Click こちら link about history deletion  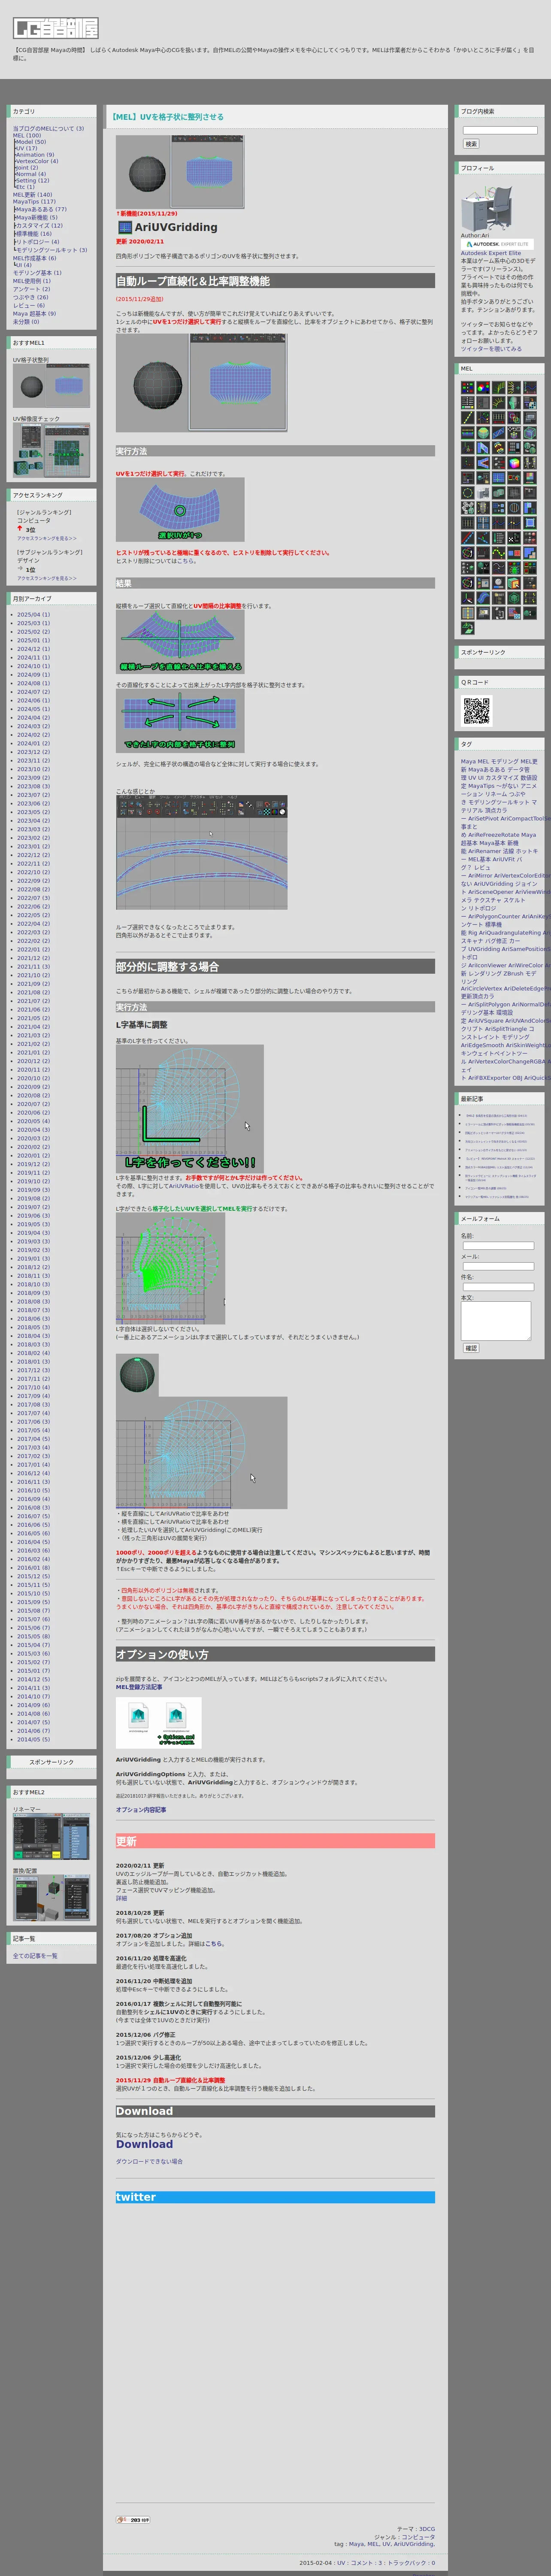click(x=186, y=561)
